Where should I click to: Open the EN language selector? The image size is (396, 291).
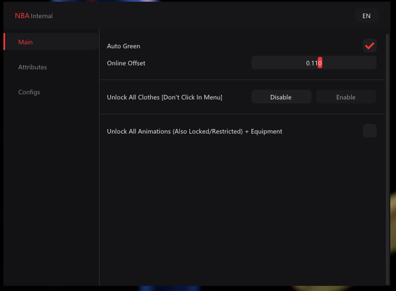366,16
